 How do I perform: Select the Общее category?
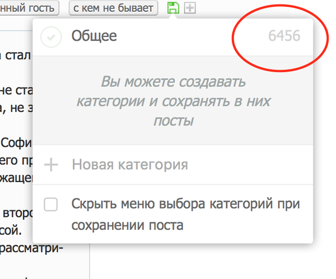pyautogui.click(x=94, y=36)
